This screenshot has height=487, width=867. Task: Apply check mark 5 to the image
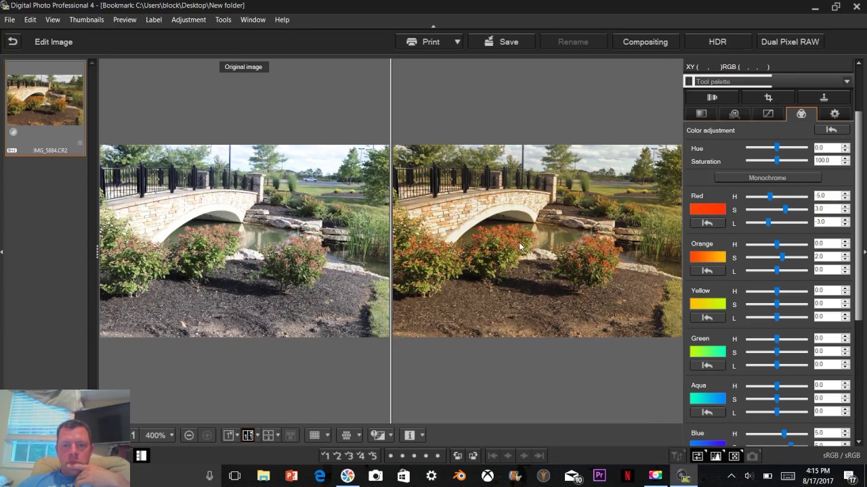click(x=373, y=455)
